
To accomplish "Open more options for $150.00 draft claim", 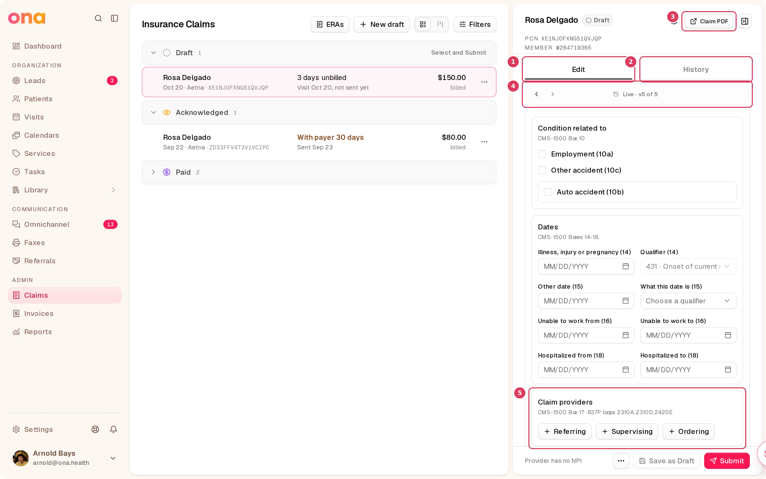I will (x=484, y=82).
